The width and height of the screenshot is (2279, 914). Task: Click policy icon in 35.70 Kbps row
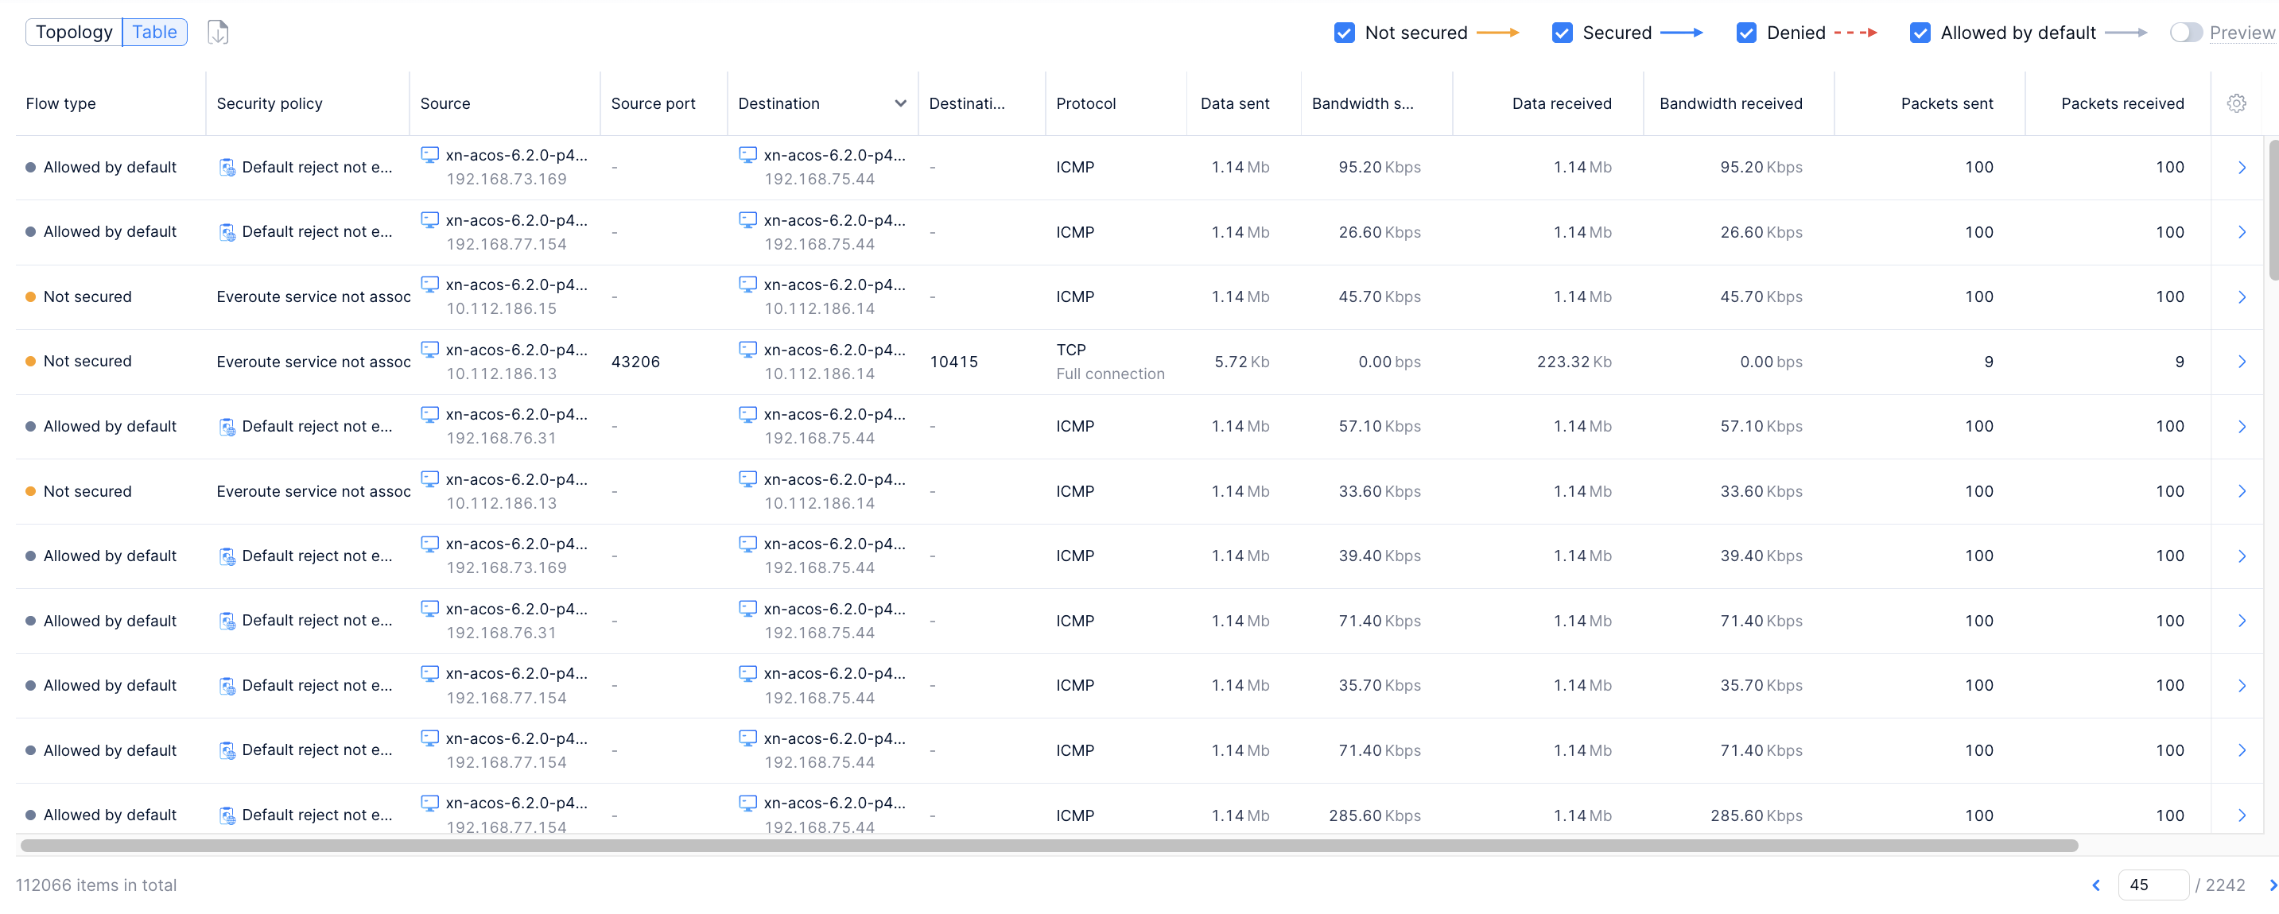click(x=227, y=685)
